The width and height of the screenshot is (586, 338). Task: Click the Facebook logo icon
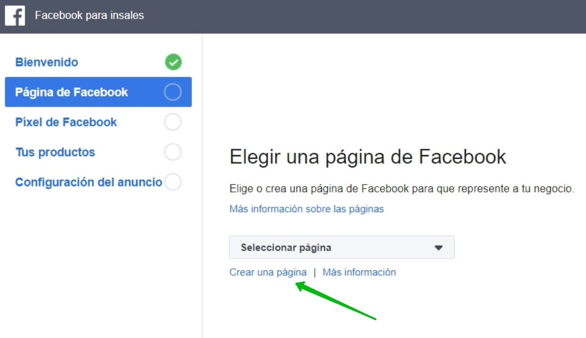coord(15,16)
